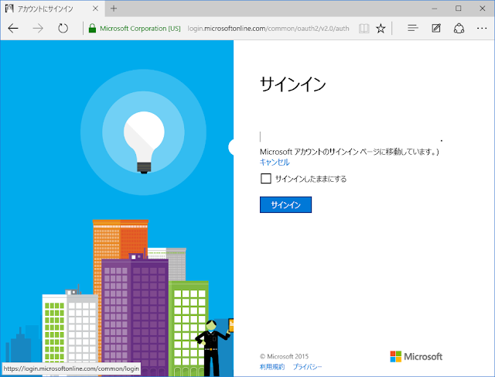495x377 pixels.
Task: Click the account email input field
Action: coord(350,137)
